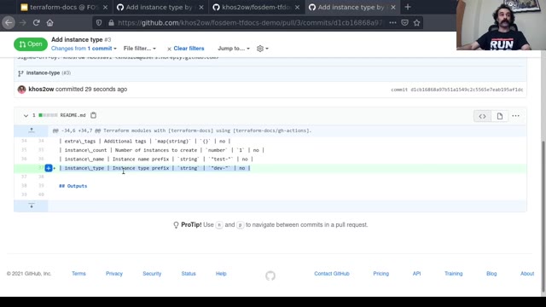Collapse the README.md file diff chevron

[26, 115]
